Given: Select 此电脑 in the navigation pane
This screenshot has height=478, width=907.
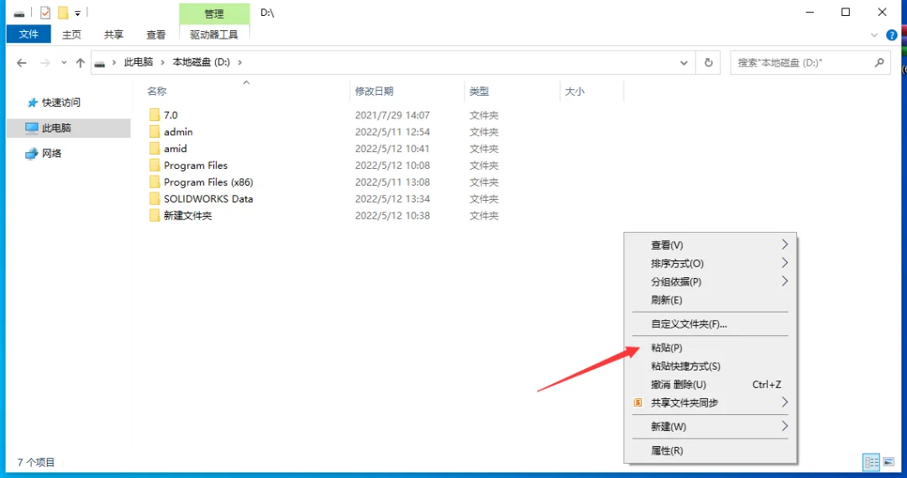Looking at the screenshot, I should point(68,128).
